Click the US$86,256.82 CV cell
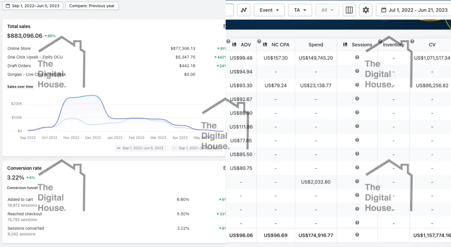The image size is (451, 247). [x=432, y=85]
